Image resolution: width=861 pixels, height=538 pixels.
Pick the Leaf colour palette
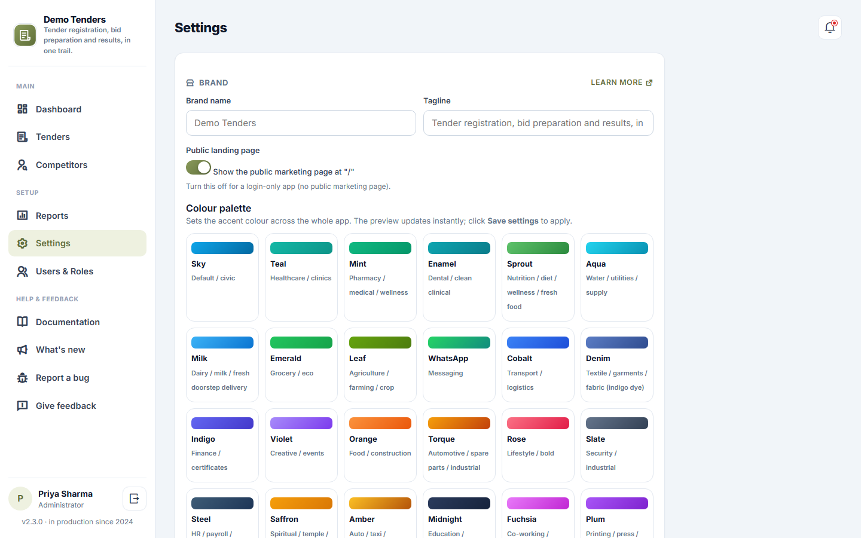click(380, 365)
